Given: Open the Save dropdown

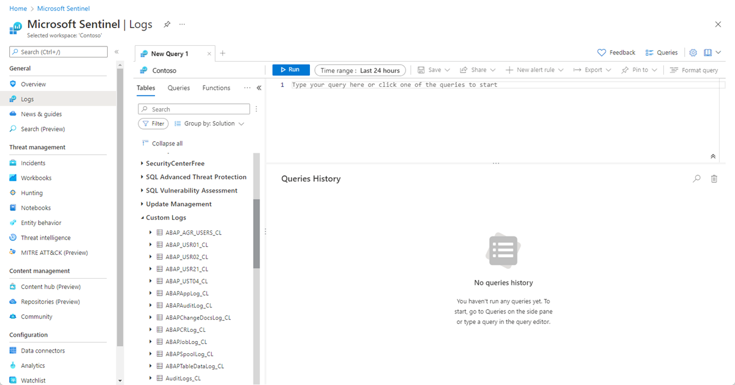Looking at the screenshot, I should coord(434,70).
